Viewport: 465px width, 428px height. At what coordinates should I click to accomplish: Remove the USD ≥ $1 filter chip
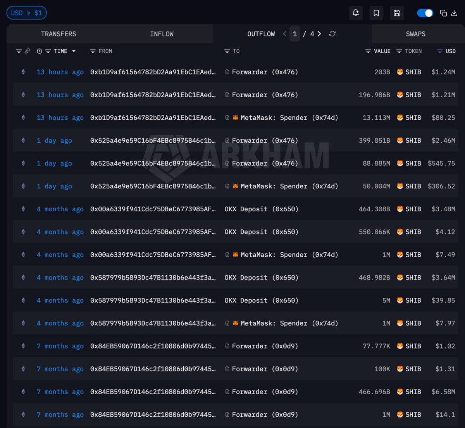(x=27, y=13)
